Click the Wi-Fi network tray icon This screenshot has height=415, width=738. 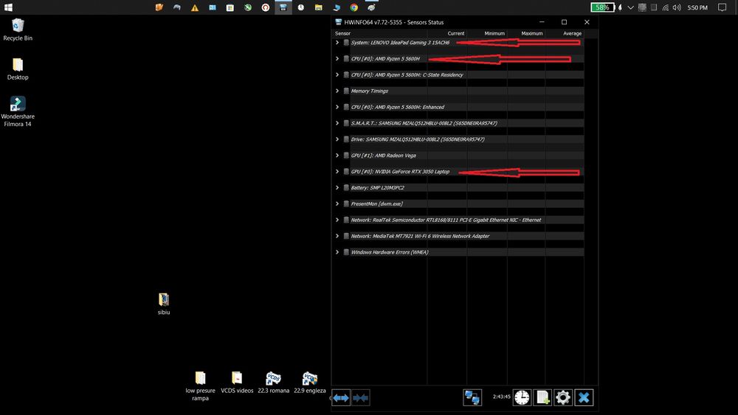point(666,7)
